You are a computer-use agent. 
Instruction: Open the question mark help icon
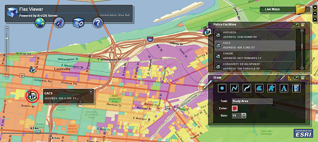click(98, 23)
